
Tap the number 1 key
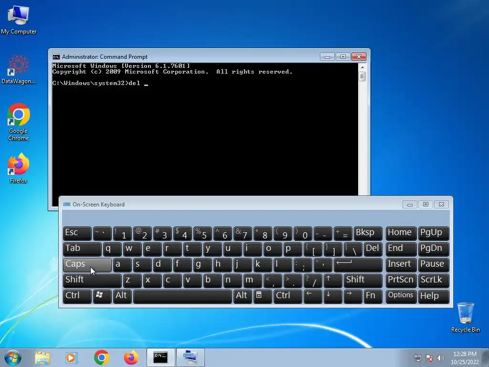(x=122, y=233)
